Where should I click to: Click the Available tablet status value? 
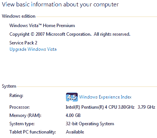tap(75, 132)
